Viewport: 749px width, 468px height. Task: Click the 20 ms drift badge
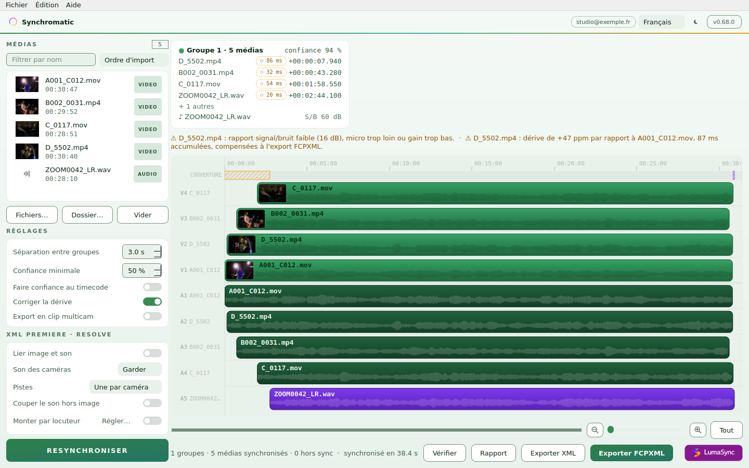tap(272, 95)
